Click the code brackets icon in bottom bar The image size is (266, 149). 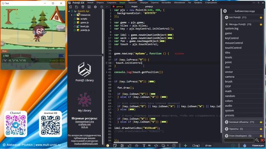pos(156,145)
